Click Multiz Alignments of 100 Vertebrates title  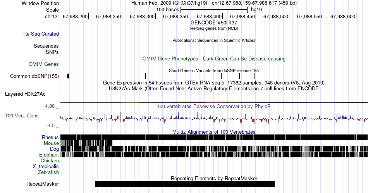(214, 132)
